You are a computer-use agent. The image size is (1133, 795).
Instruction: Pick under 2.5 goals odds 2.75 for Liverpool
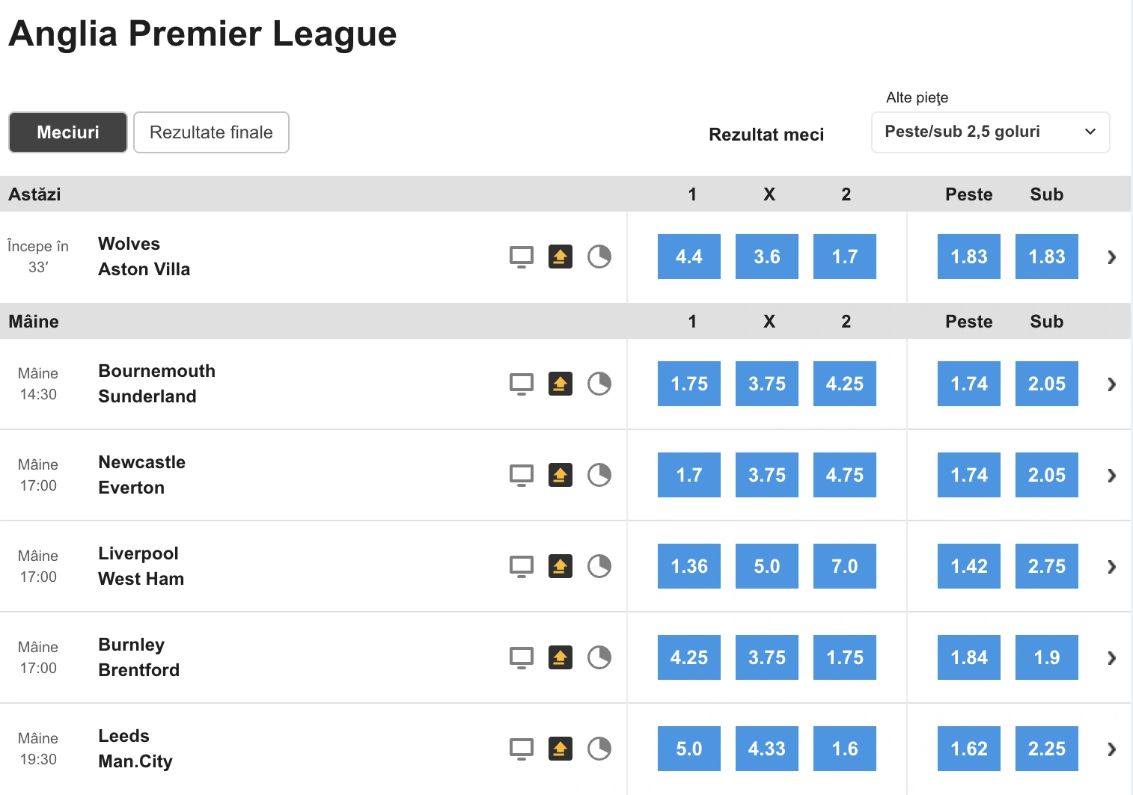tap(1047, 566)
